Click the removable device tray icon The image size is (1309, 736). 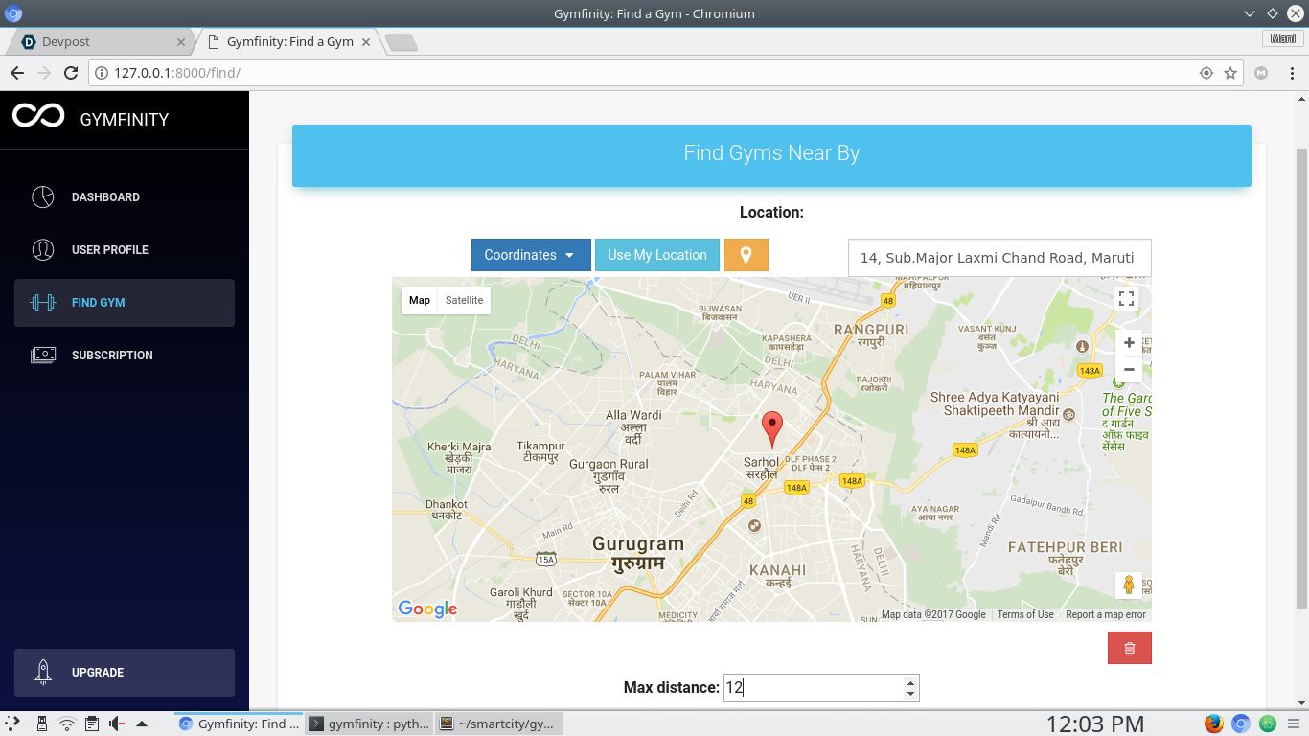click(x=42, y=724)
